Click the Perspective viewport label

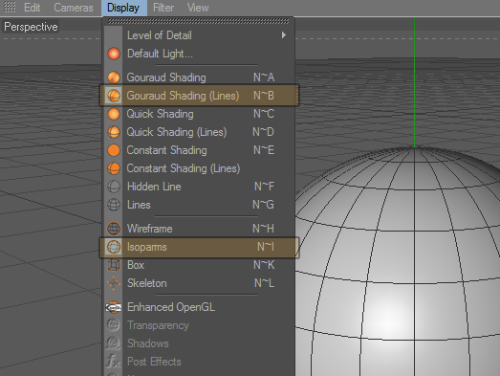coord(31,27)
